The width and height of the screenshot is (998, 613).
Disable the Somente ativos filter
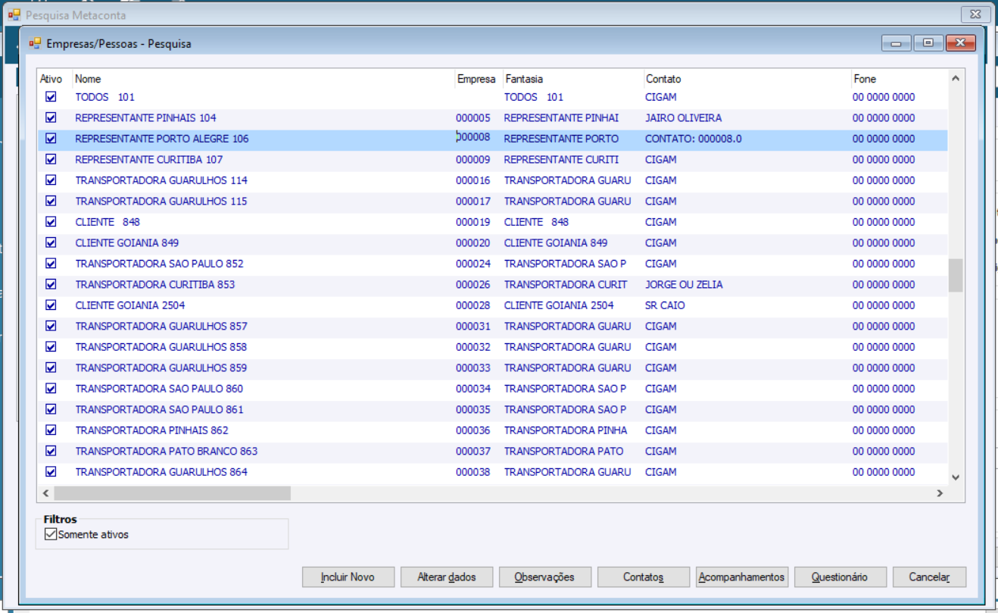[x=51, y=534]
